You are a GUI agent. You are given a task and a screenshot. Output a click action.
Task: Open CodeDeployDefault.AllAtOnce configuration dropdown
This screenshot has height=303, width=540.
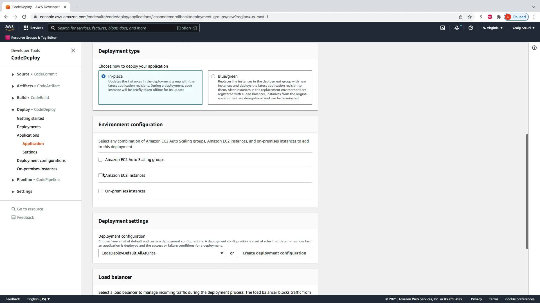pos(163,253)
